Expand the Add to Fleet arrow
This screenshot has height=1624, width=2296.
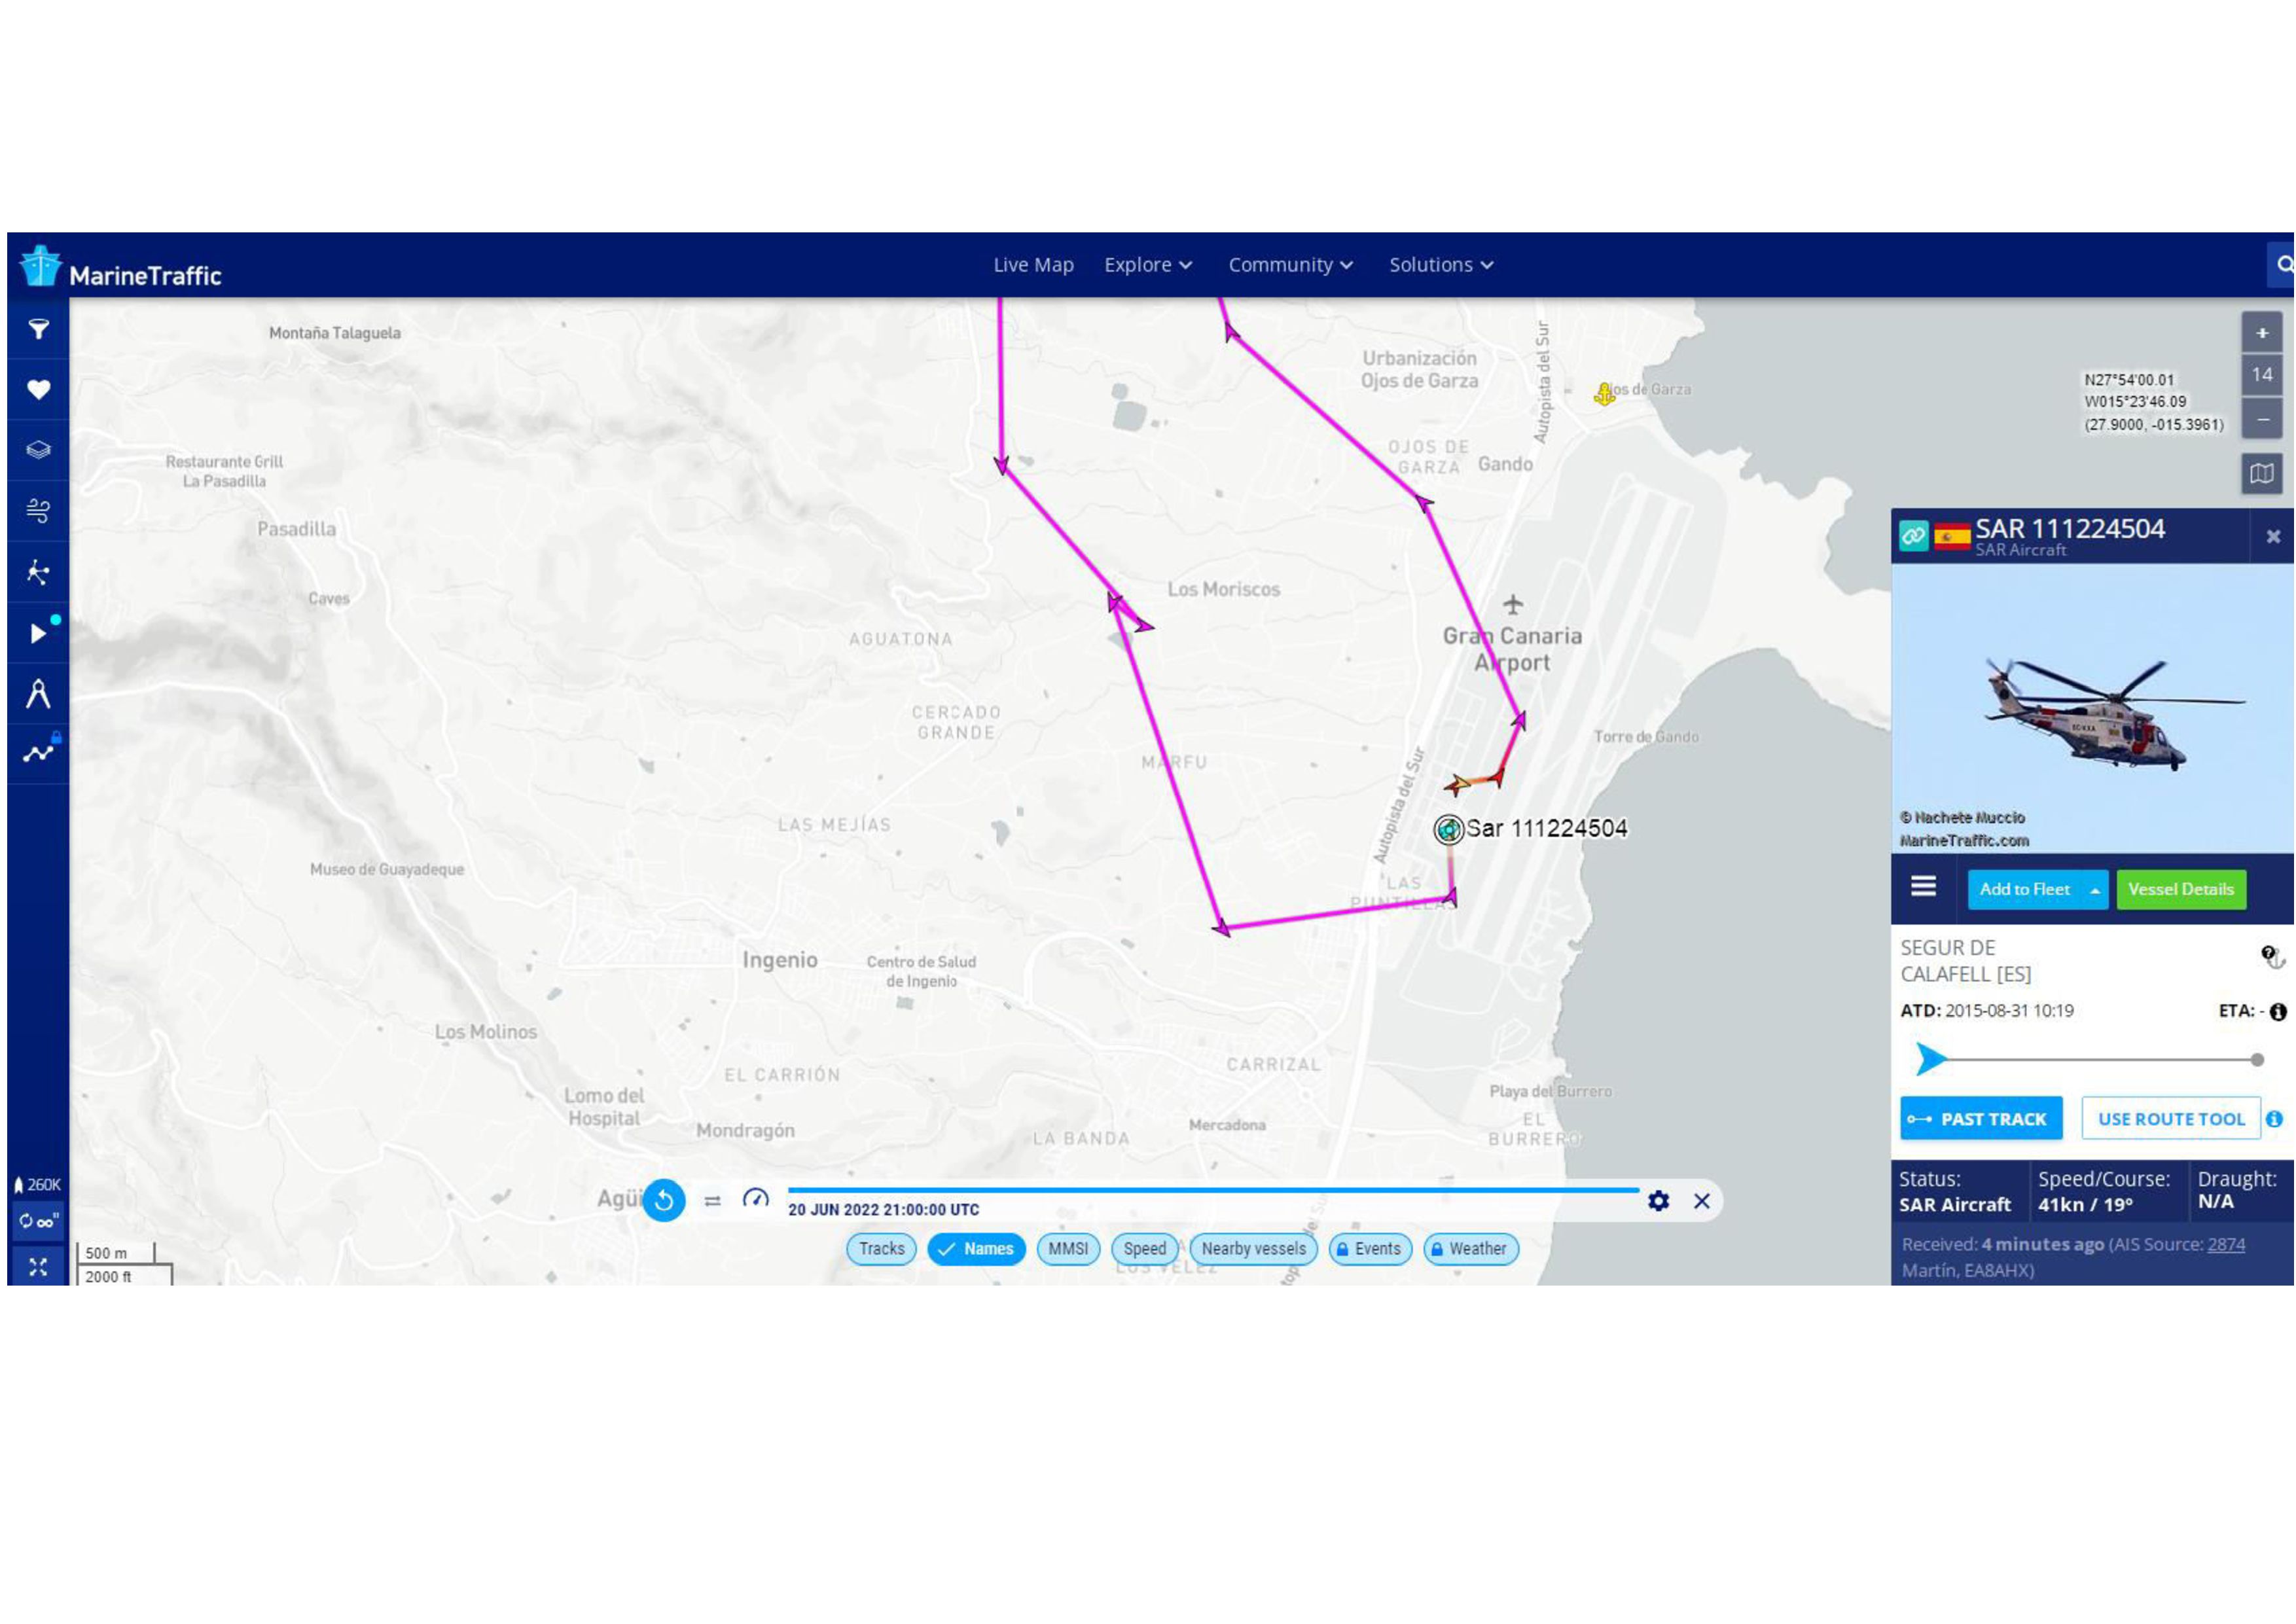pyautogui.click(x=2094, y=890)
